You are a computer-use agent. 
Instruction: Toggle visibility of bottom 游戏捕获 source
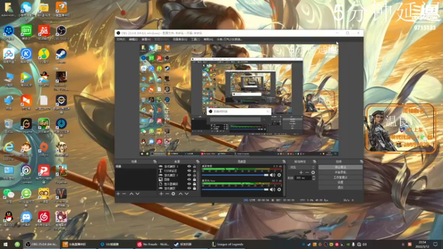(189, 188)
